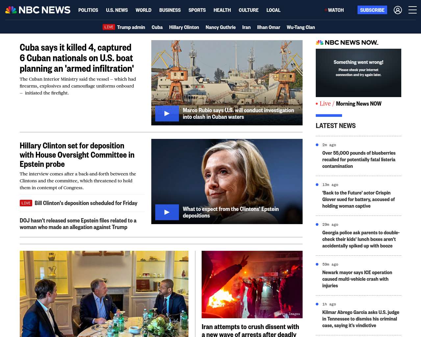Open the Iran protest fire photo
421x337 pixels.
coord(252,284)
